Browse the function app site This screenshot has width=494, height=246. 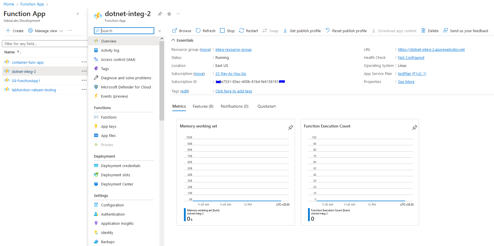(x=182, y=31)
